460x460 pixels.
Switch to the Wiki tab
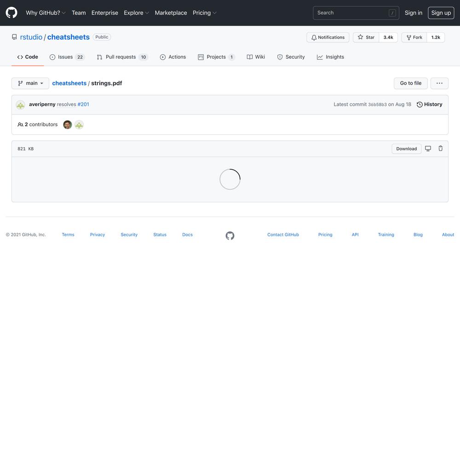click(256, 57)
